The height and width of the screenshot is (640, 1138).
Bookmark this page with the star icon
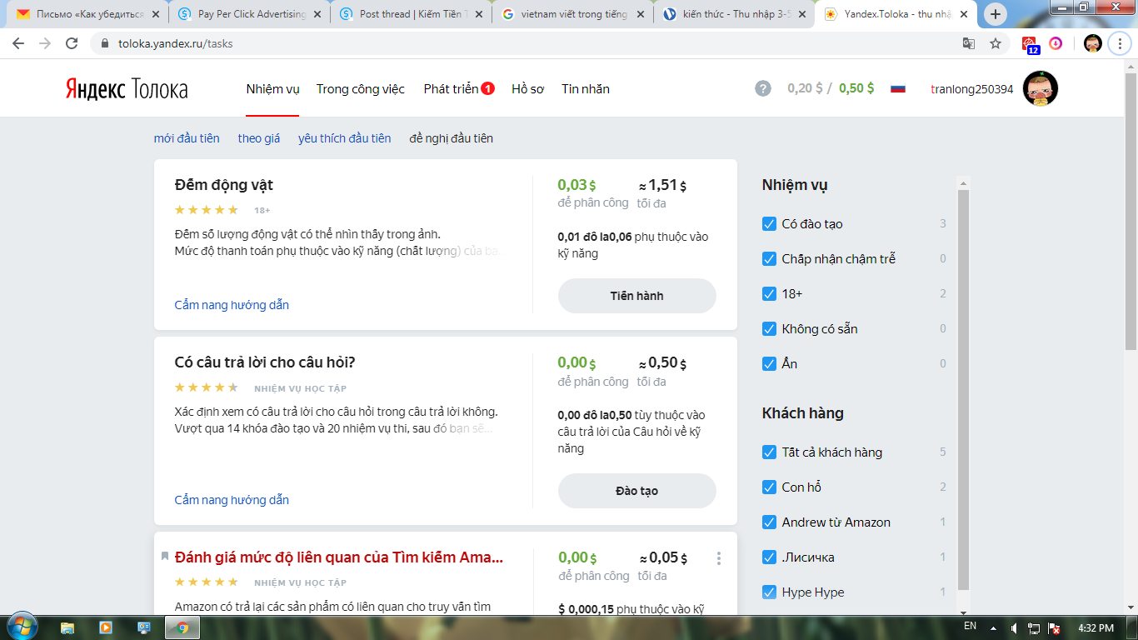coord(996,43)
